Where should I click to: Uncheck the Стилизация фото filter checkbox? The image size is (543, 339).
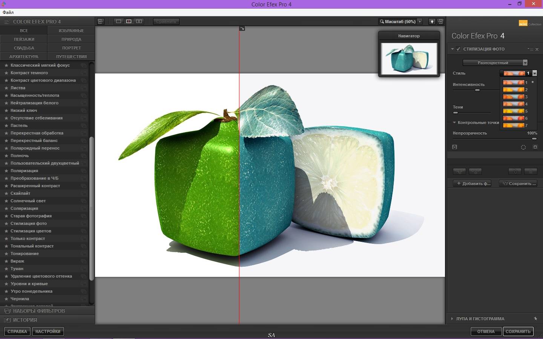click(x=459, y=49)
